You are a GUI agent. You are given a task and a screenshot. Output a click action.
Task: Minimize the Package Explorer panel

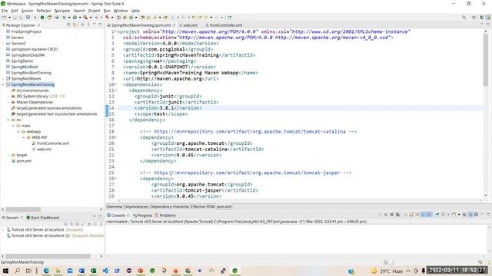(94, 25)
